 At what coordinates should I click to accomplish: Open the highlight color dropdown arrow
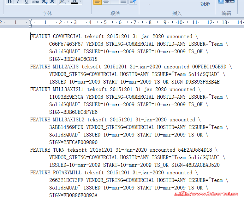coord(68,2)
